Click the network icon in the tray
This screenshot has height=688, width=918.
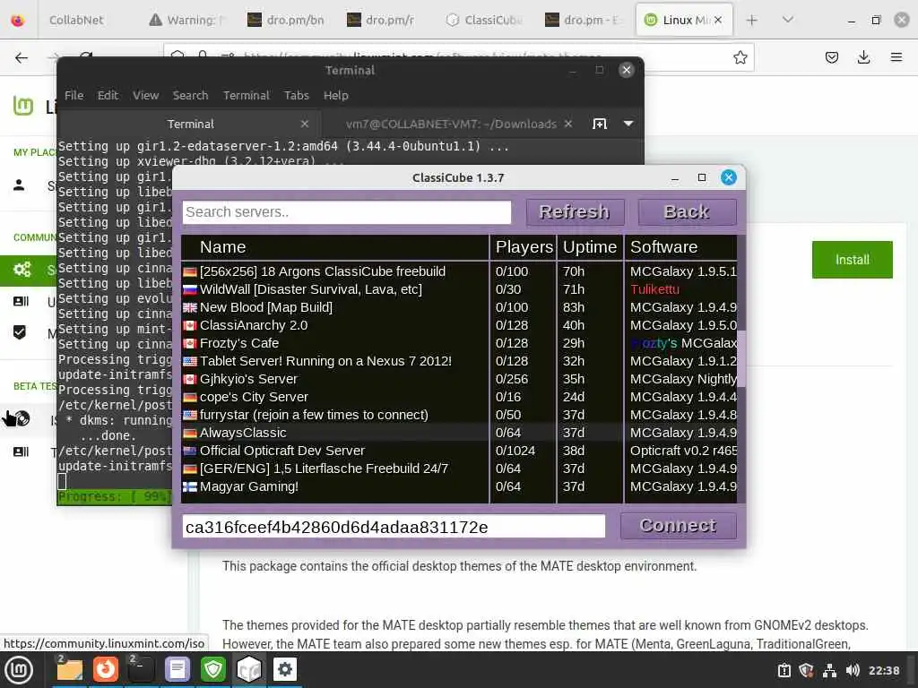click(x=829, y=670)
